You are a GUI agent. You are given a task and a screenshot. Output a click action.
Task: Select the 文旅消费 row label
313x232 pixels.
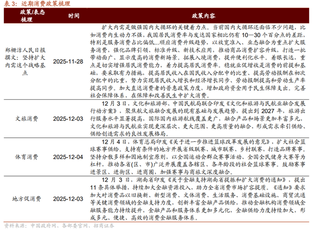pyautogui.click(x=27, y=119)
